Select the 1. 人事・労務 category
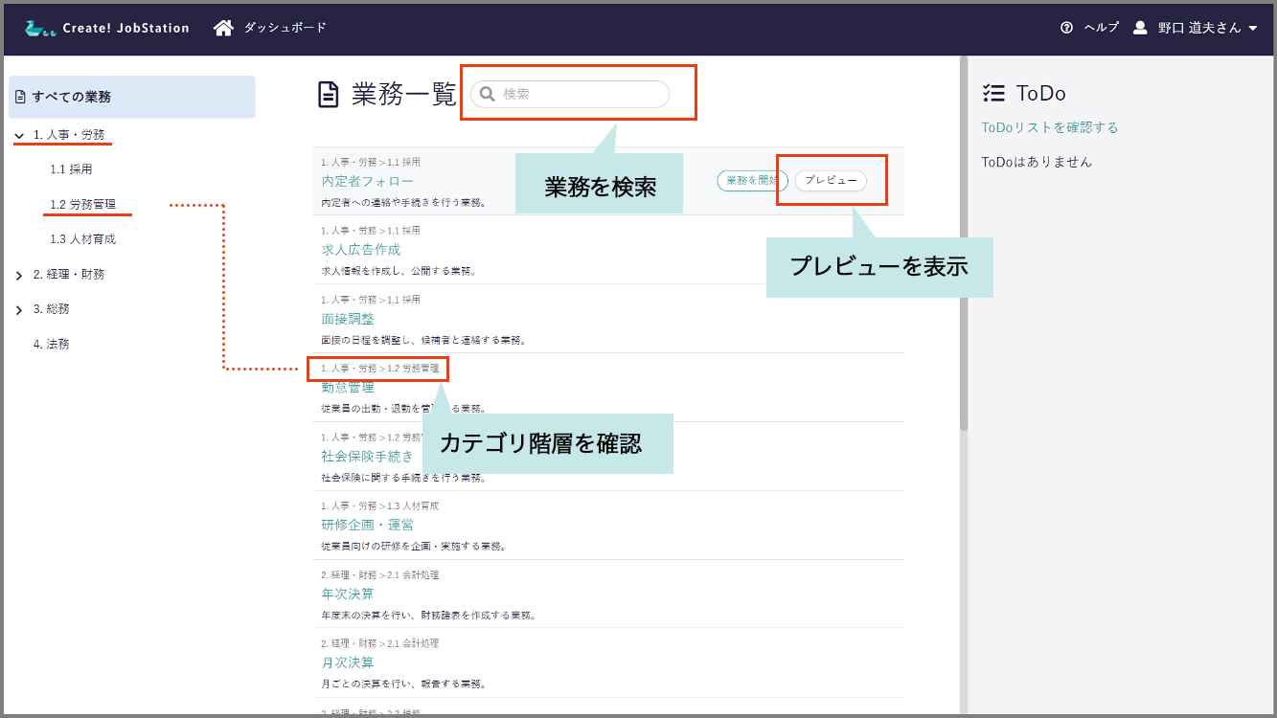This screenshot has height=718, width=1277. point(69,135)
